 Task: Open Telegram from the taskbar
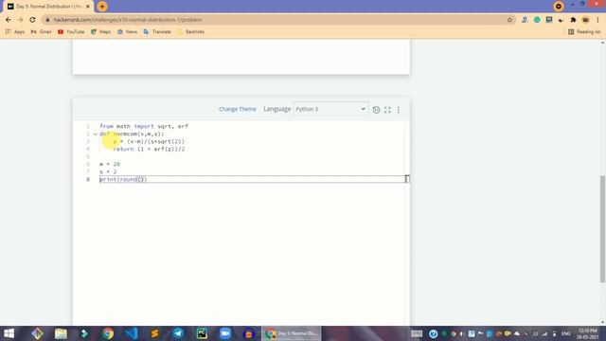pyautogui.click(x=178, y=333)
